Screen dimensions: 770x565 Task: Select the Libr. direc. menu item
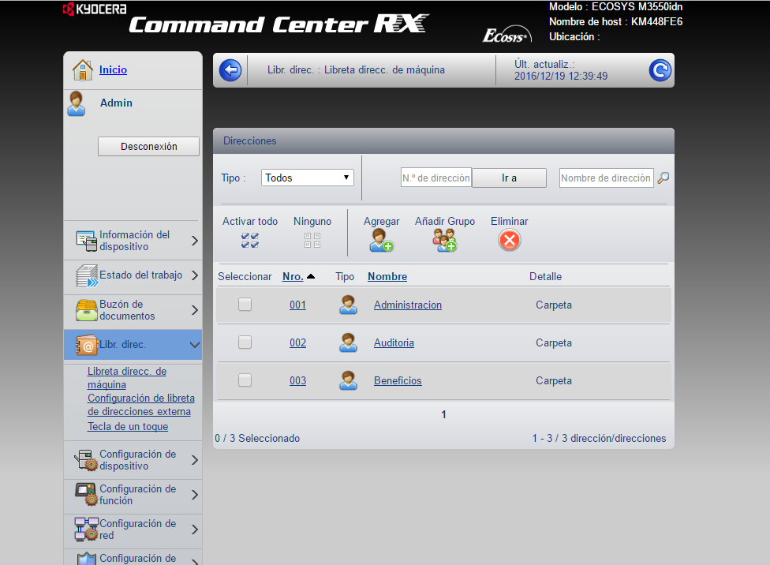click(x=133, y=345)
